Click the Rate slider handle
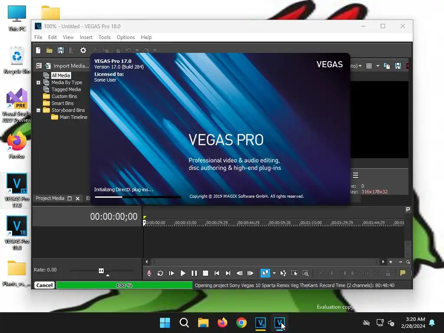 pos(101,271)
